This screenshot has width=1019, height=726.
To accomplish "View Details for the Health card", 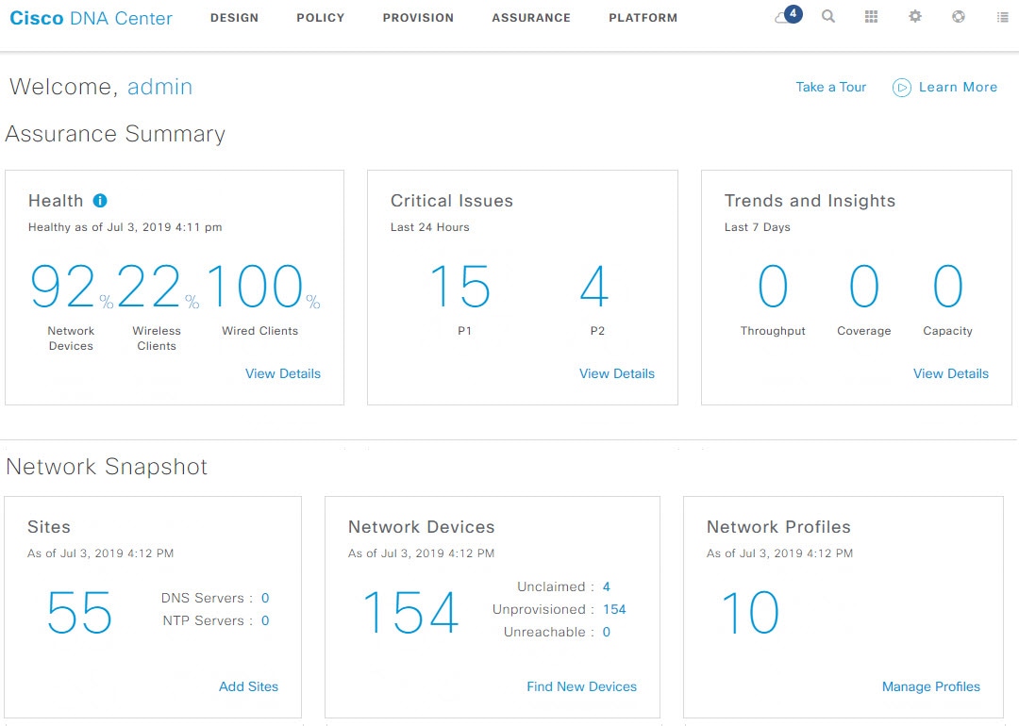I will coord(283,373).
